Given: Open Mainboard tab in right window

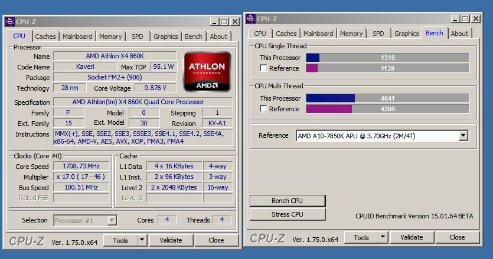Looking at the screenshot, I should (318, 34).
